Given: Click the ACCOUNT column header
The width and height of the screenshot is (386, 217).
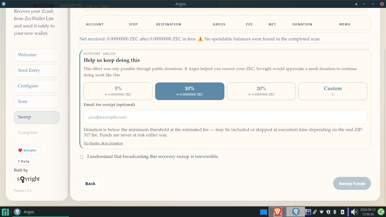Looking at the screenshot, I should pyautogui.click(x=95, y=24).
